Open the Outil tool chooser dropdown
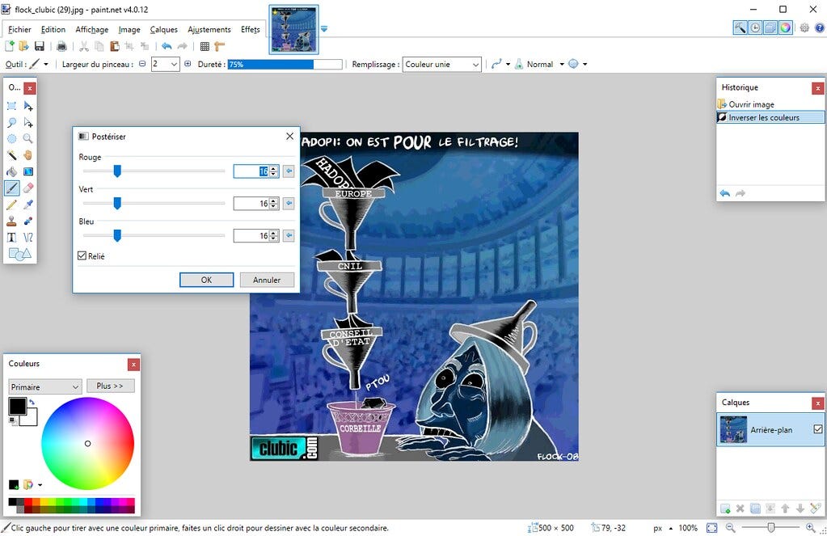Screen dimensions: 827x536 tap(46, 65)
